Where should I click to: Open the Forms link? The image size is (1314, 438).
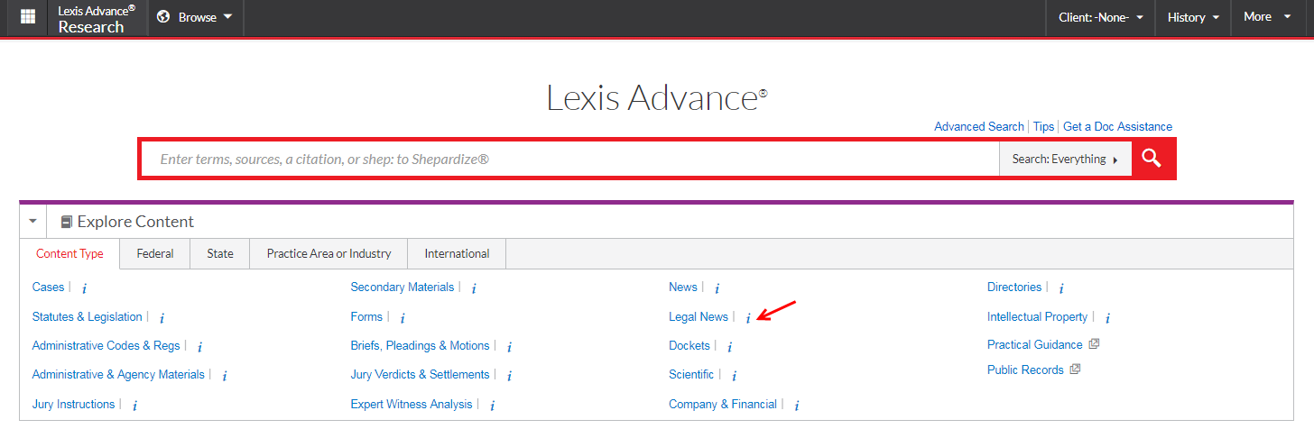point(366,317)
